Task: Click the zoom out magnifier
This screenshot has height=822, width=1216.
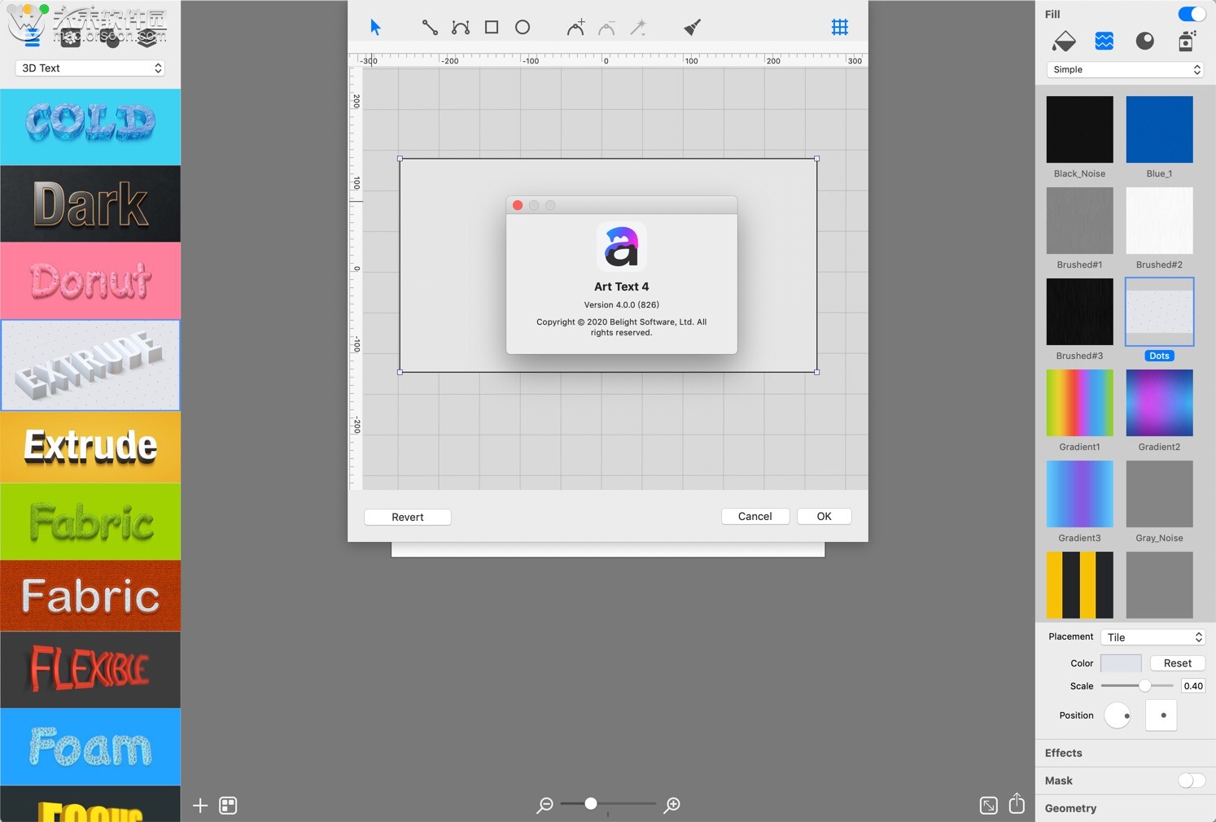Action: [545, 805]
